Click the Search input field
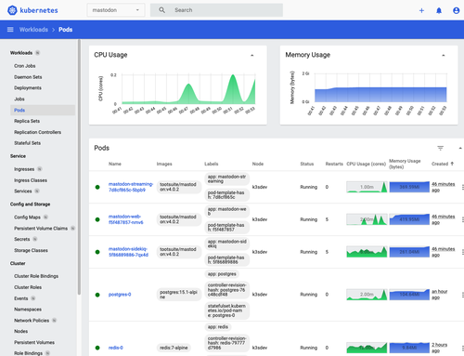This screenshot has width=464, height=356. tap(216, 10)
